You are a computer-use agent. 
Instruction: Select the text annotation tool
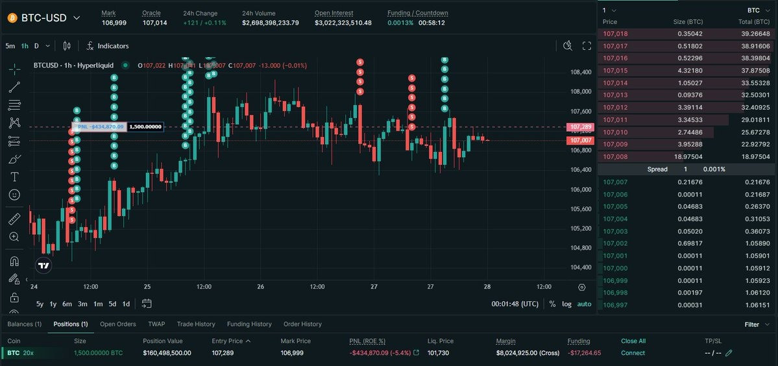coord(14,177)
